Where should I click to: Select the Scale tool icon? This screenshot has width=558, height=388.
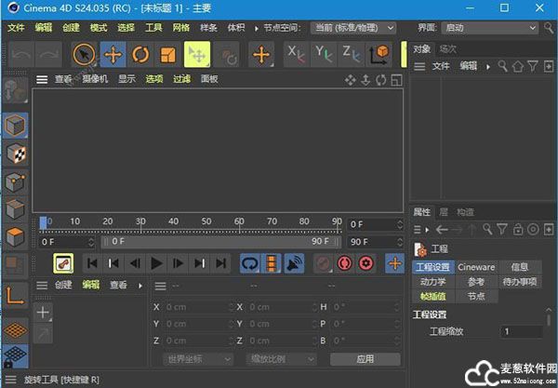(x=168, y=54)
